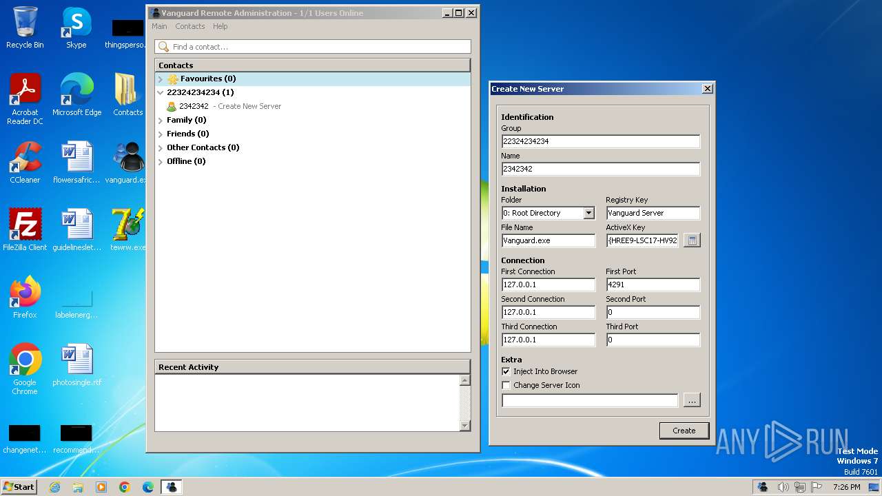Open Google Chrome desktop shortcut
Viewport: 882px width, 496px height.
tap(25, 369)
